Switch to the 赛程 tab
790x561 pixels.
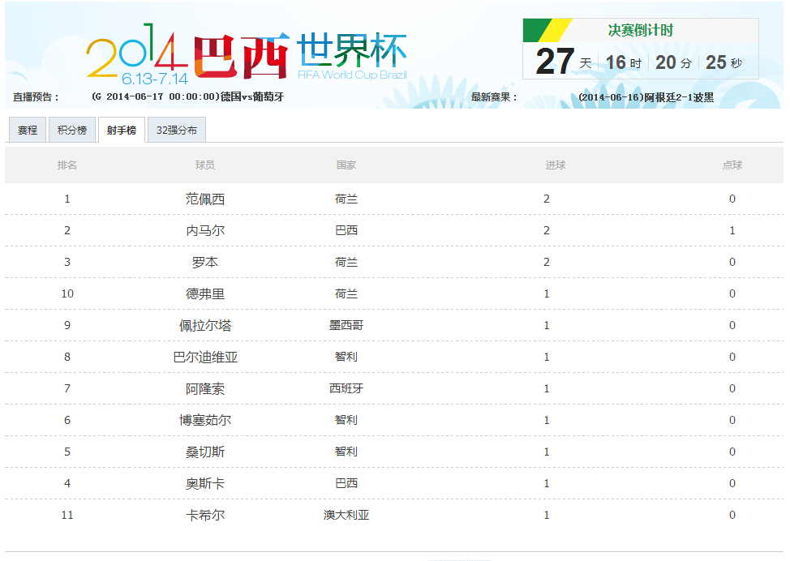(27, 129)
